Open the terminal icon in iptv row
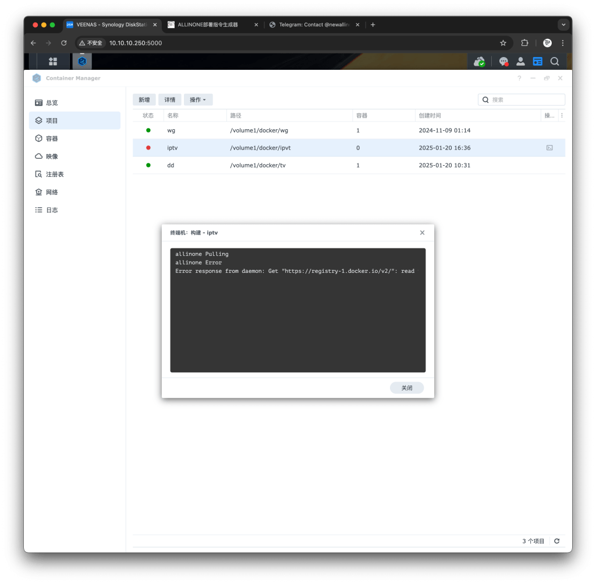The width and height of the screenshot is (596, 584). coord(549,148)
